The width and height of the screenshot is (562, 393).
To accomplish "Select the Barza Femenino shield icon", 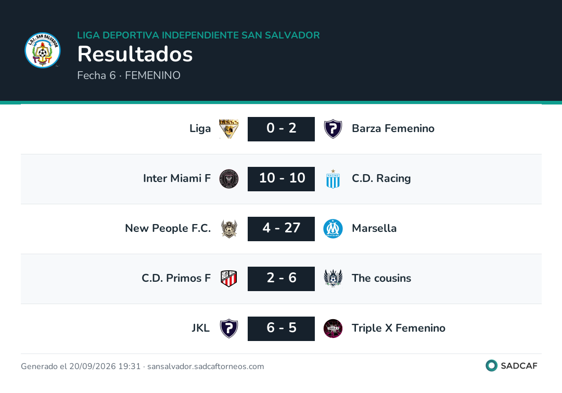I will pos(333,129).
